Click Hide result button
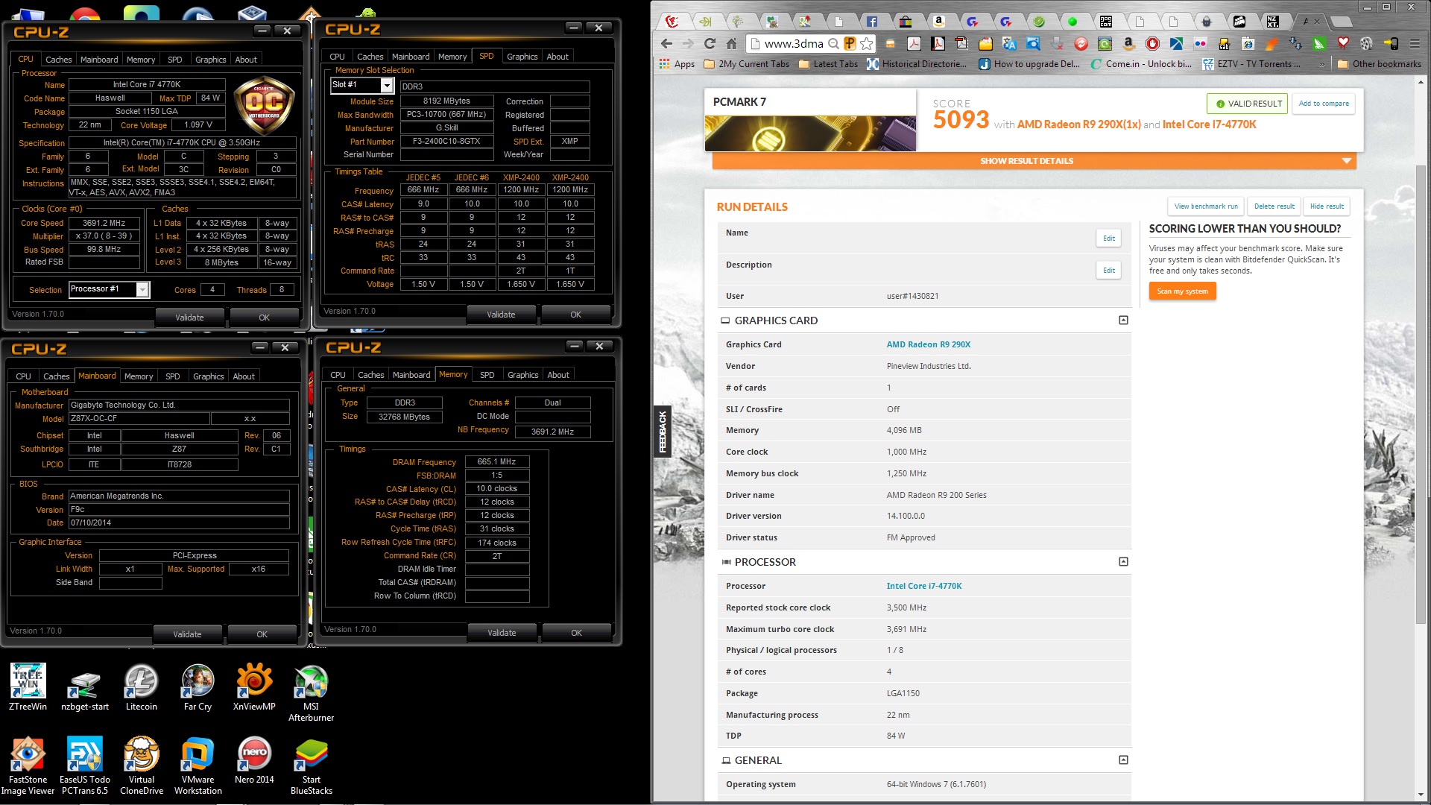Screen dimensions: 1431x805 click(x=1327, y=206)
